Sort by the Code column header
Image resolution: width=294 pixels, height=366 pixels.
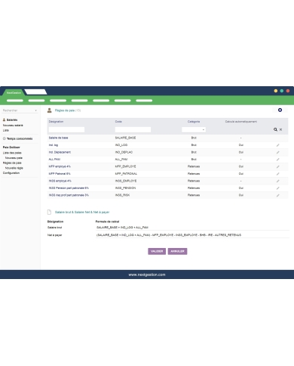coord(118,122)
